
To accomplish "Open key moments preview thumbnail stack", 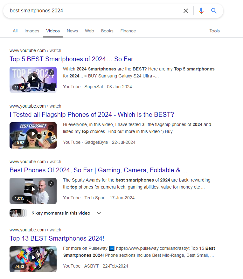I will tap(18, 213).
